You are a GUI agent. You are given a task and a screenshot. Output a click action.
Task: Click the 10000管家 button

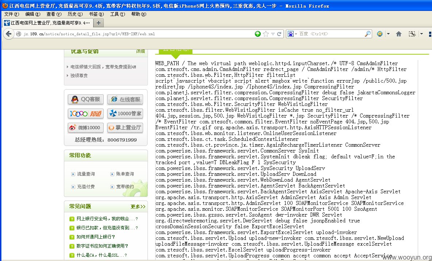pyautogui.click(x=125, y=114)
